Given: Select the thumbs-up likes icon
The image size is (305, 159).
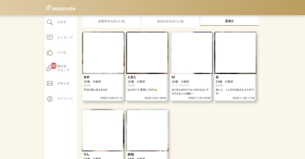Looking at the screenshot, I should pos(50,53).
